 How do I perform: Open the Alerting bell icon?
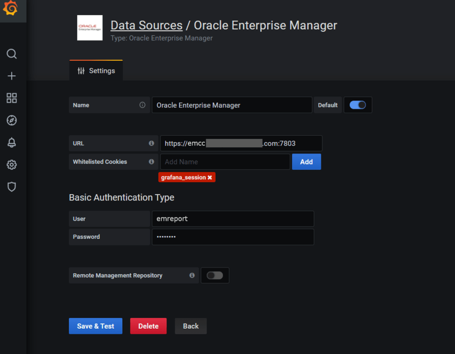[12, 142]
